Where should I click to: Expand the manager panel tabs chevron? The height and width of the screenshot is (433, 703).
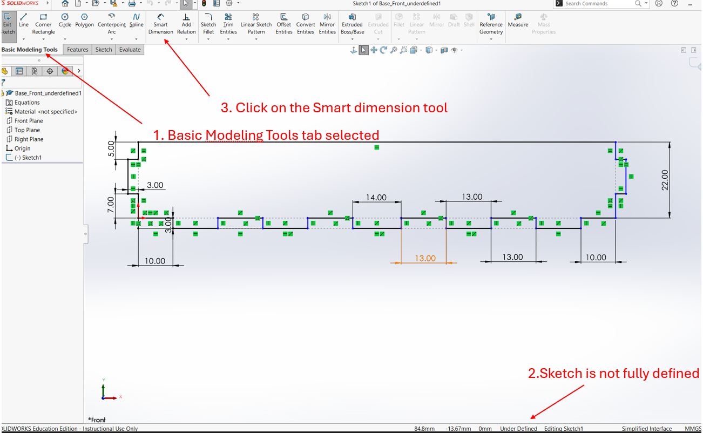pos(79,71)
